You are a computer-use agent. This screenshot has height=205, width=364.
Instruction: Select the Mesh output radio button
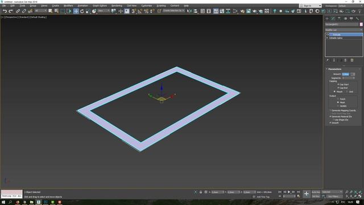(338, 102)
